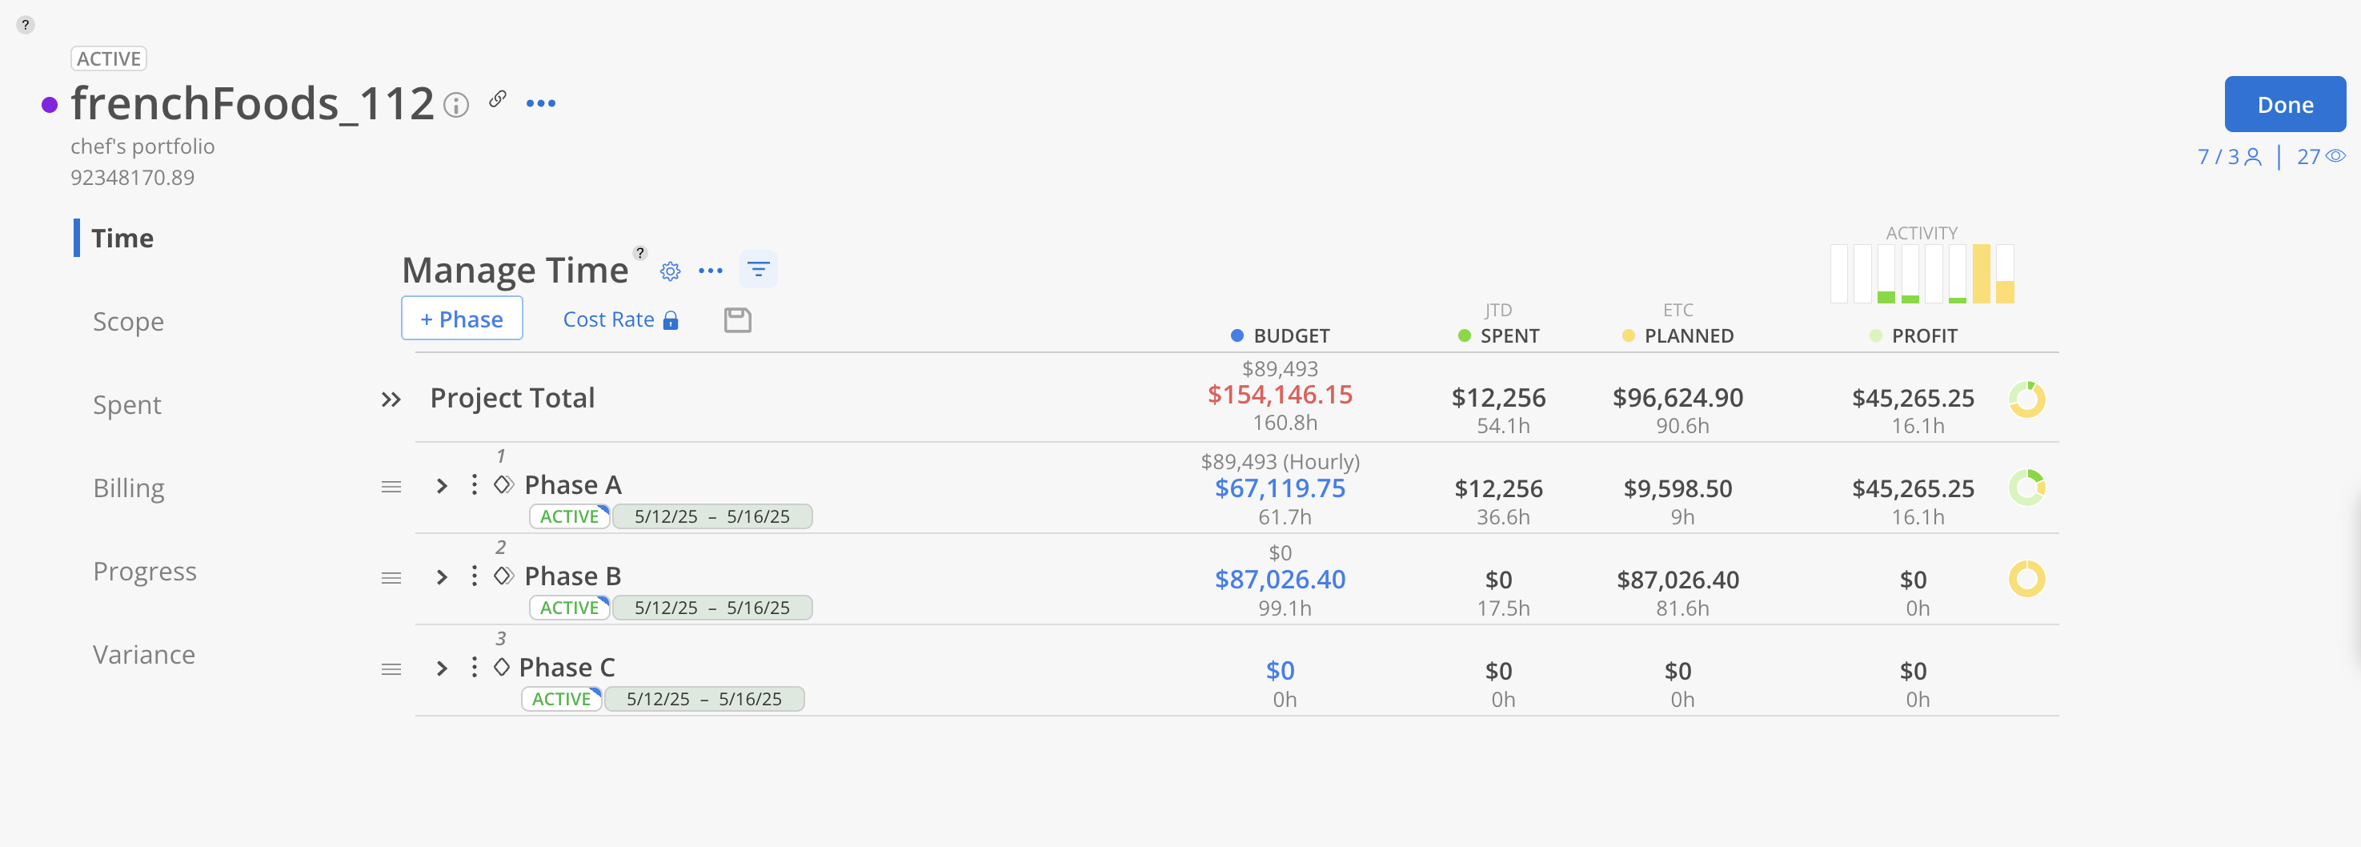Click project number 92348170.89

pyautogui.click(x=132, y=178)
